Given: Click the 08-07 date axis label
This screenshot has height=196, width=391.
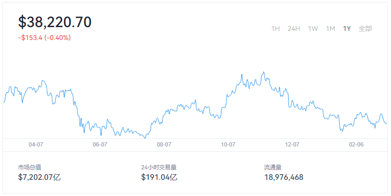Looking at the screenshot, I should click(x=164, y=144).
